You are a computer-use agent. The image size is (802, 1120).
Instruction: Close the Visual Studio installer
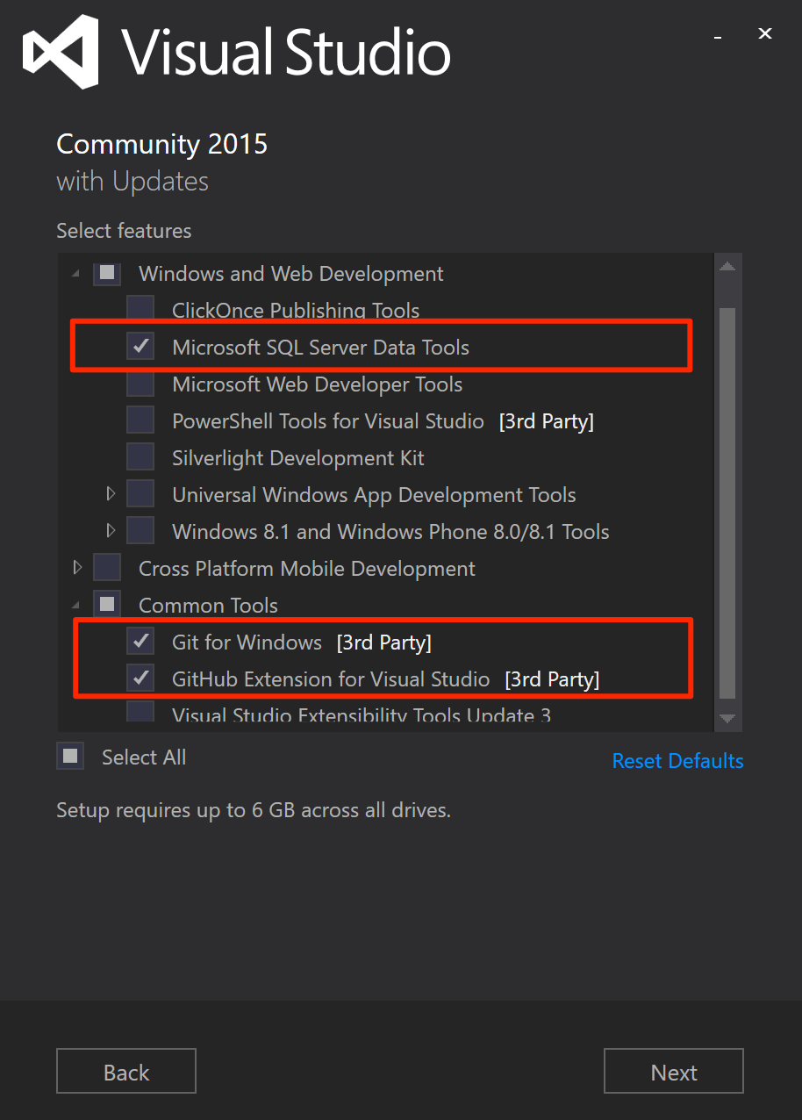coord(765,34)
